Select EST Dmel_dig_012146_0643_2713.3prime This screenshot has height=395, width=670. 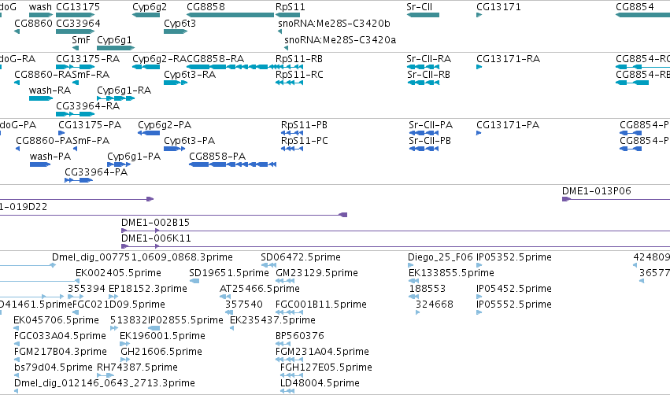pyautogui.click(x=105, y=383)
